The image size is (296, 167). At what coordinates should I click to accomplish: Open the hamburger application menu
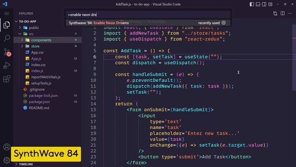pos(6,13)
